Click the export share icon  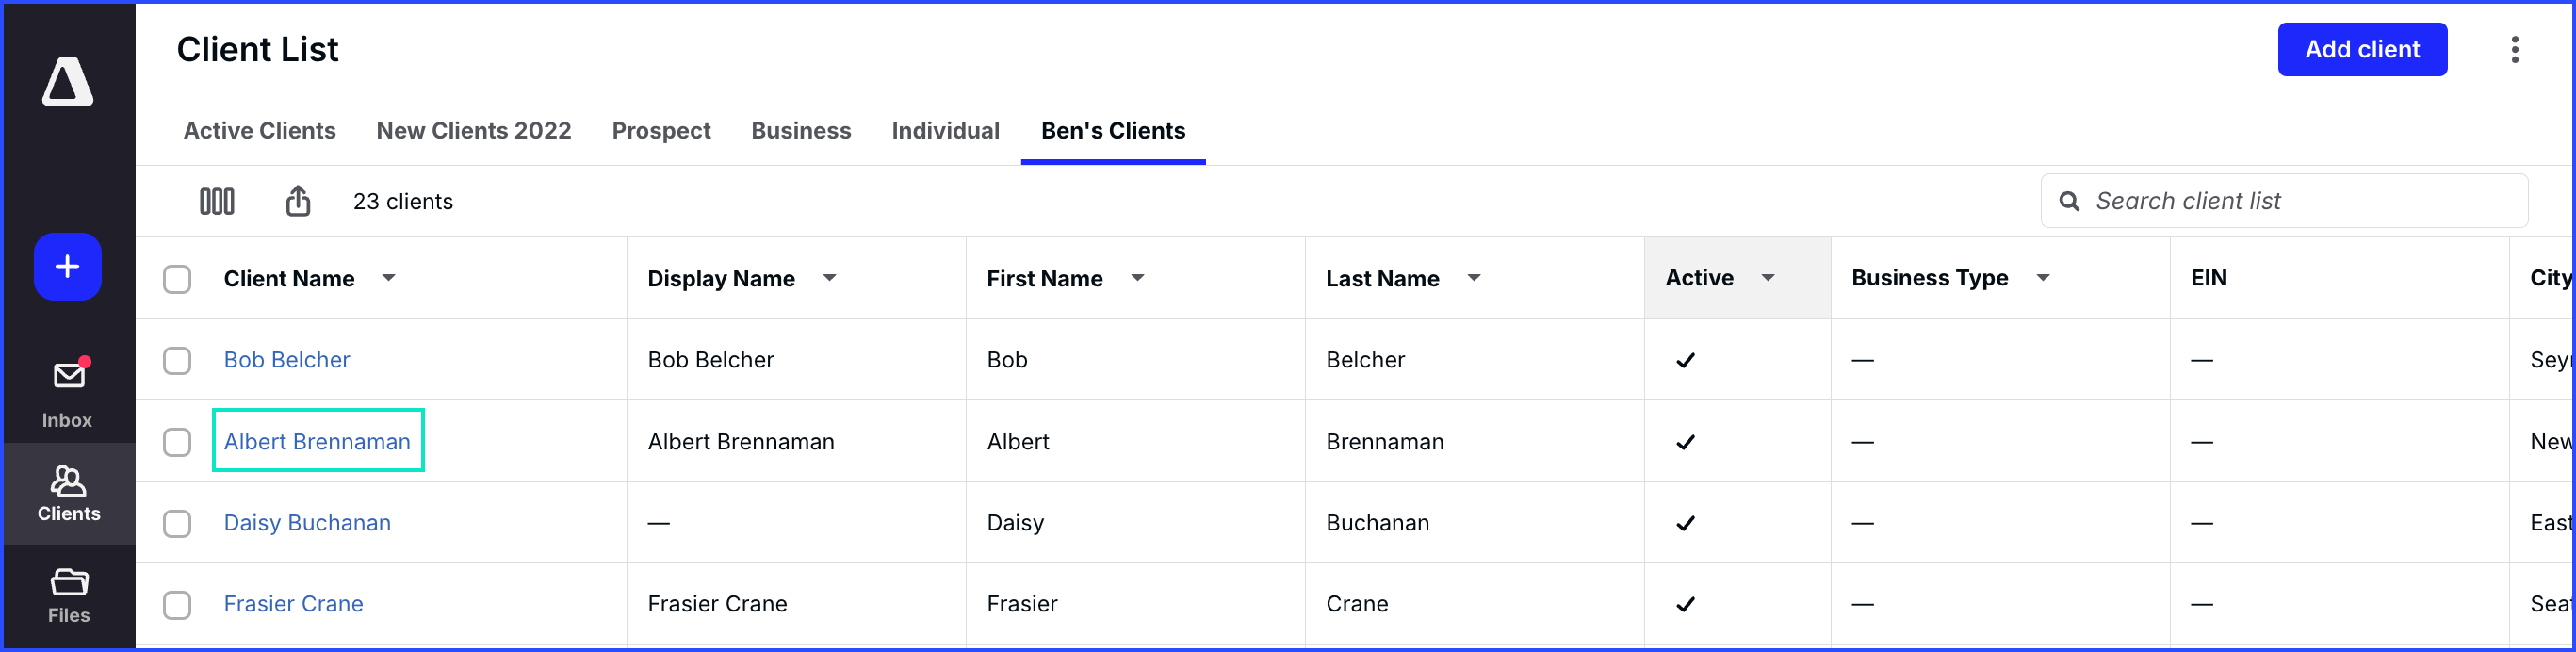(x=298, y=201)
